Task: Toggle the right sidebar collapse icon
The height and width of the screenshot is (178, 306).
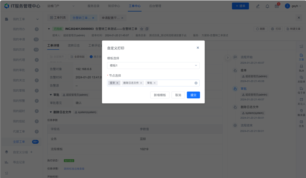Action: [301, 46]
